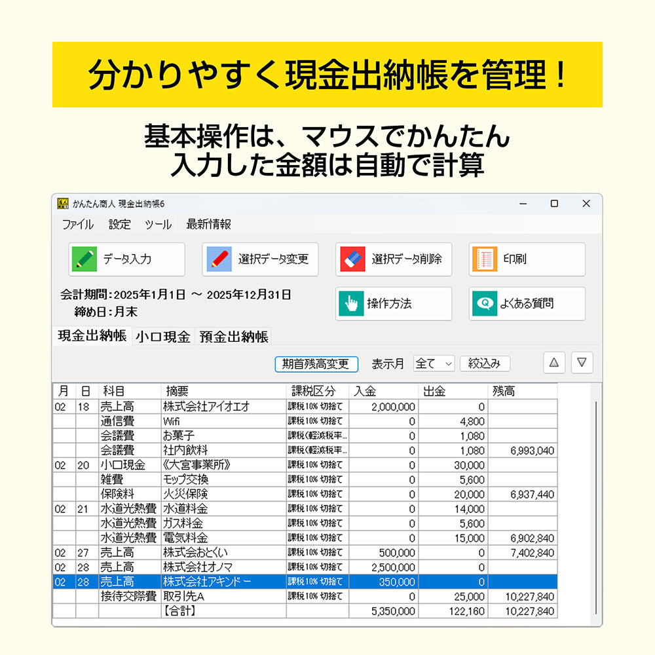Click the 30,000 withdrawal cell
This screenshot has height=655, width=655.
click(x=453, y=465)
